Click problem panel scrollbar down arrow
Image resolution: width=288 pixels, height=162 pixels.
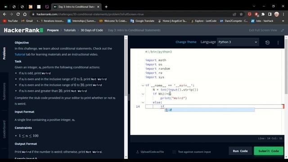coord(126,157)
